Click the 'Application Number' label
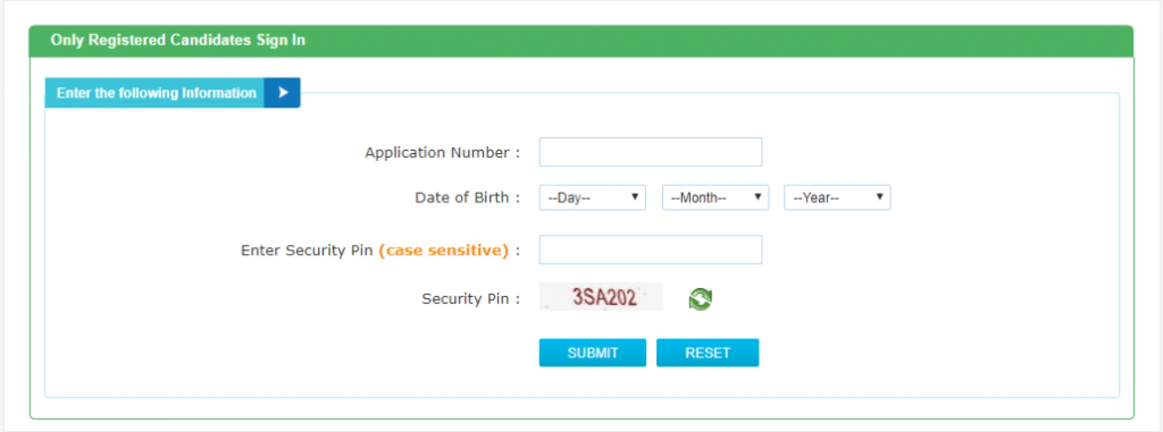The width and height of the screenshot is (1163, 432). pyautogui.click(x=437, y=152)
